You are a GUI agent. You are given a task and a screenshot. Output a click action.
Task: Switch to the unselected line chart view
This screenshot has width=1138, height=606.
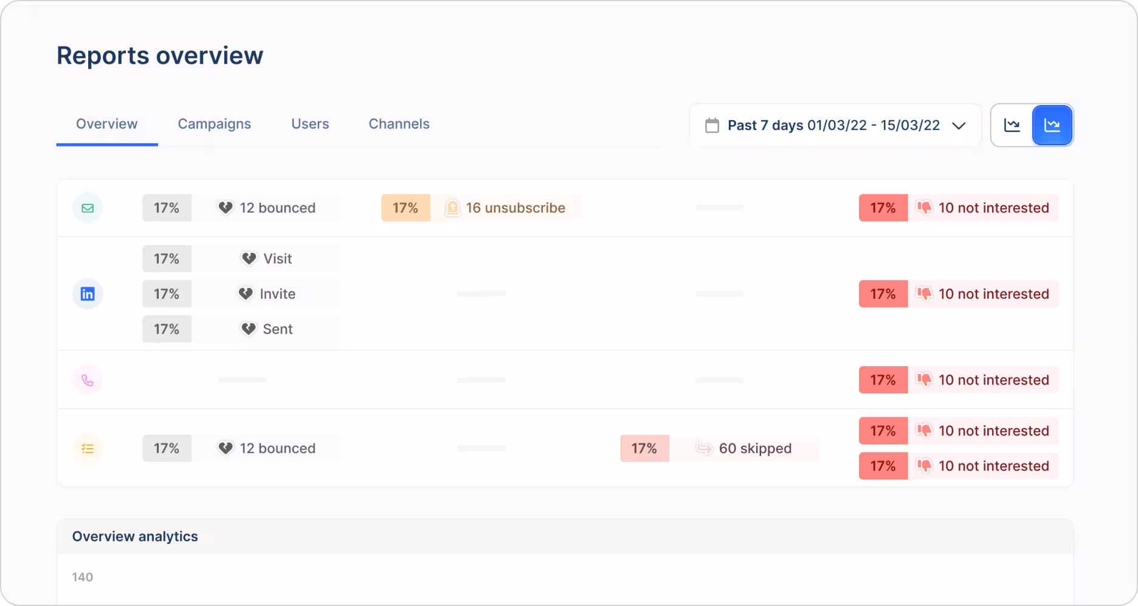click(x=1012, y=126)
